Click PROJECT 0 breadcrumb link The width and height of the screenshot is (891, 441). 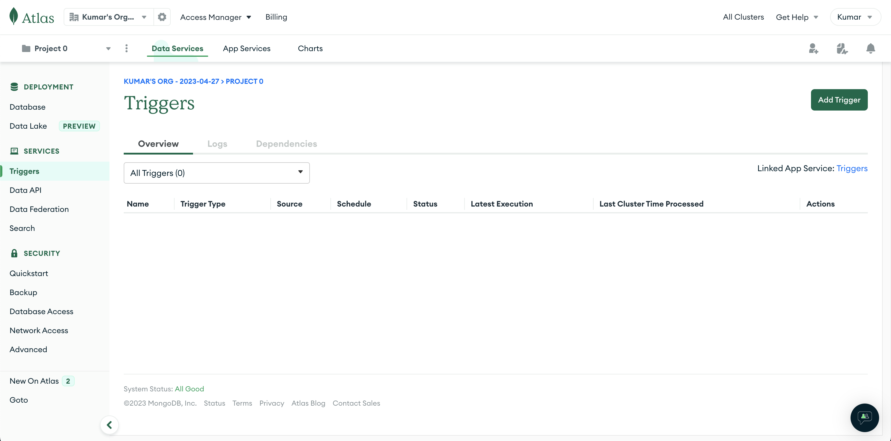point(244,81)
